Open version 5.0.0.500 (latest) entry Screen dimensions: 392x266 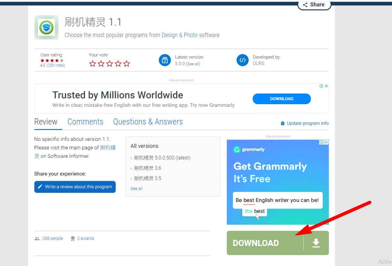click(x=162, y=158)
